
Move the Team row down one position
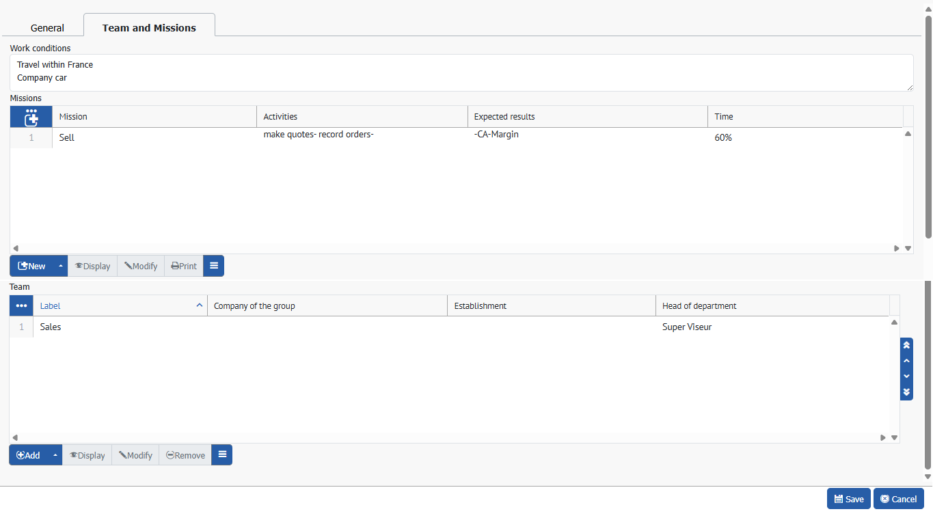[906, 377]
